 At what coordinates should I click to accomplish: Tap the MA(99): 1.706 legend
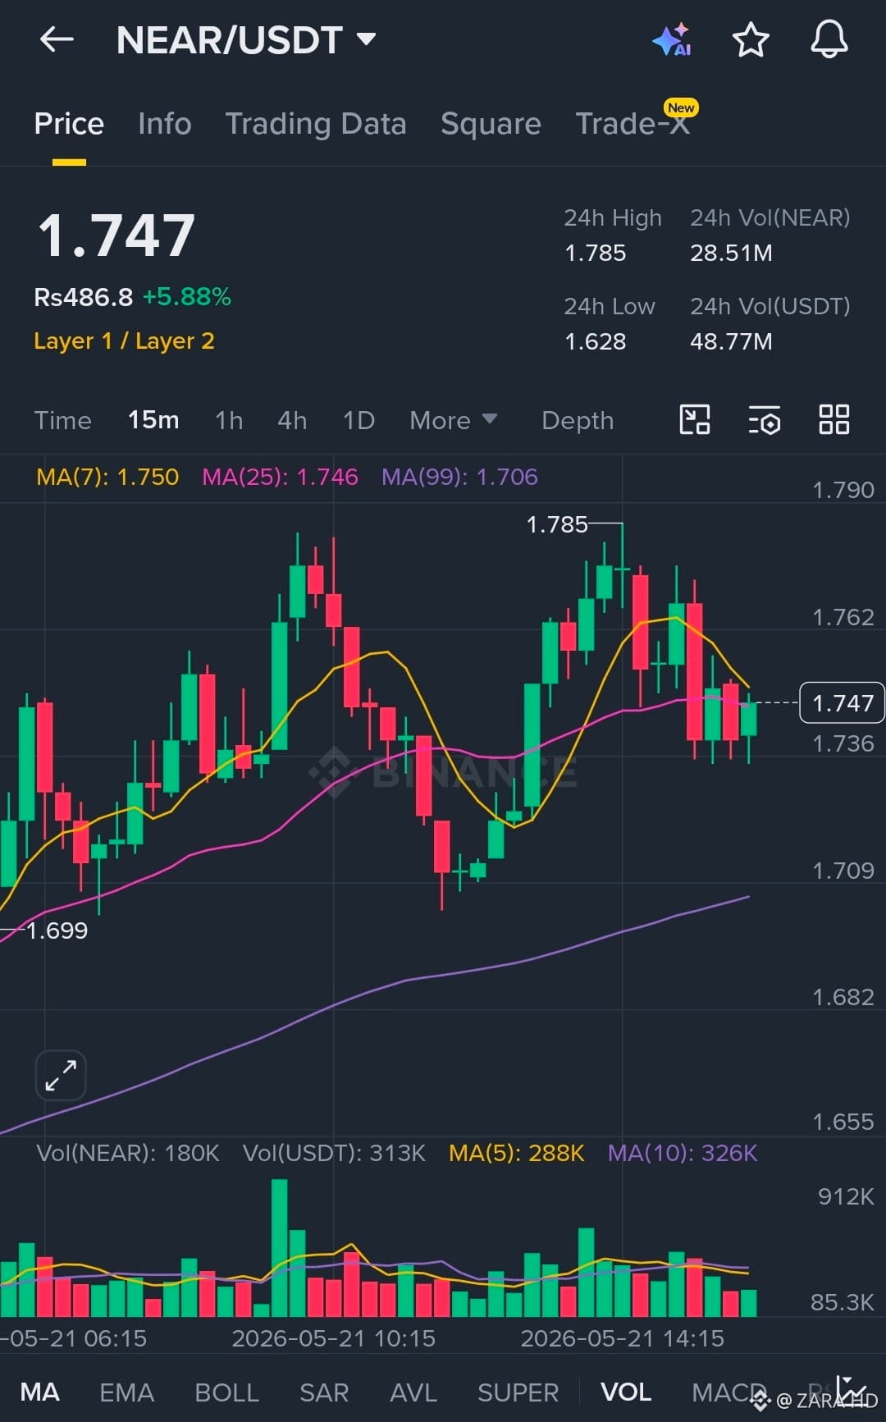click(x=459, y=477)
